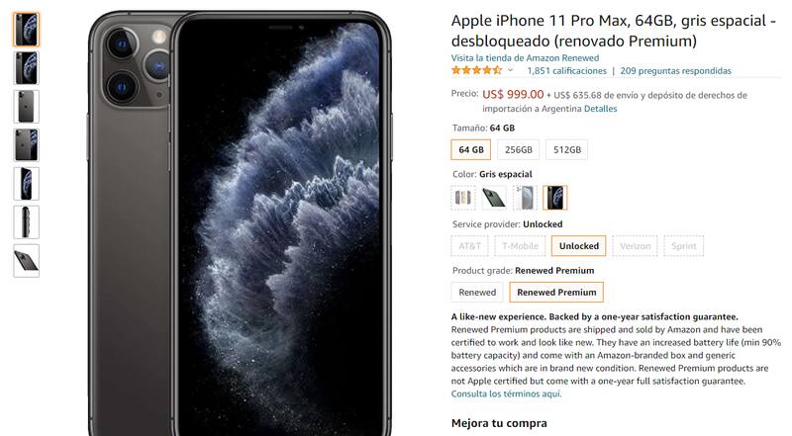The height and width of the screenshot is (436, 792).
Task: Choose the AT&T service provider option
Action: 469,246
